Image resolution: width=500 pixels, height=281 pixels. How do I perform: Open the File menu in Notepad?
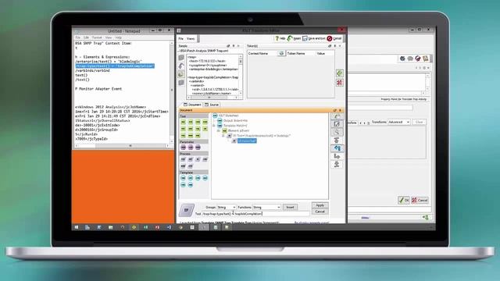click(x=77, y=37)
